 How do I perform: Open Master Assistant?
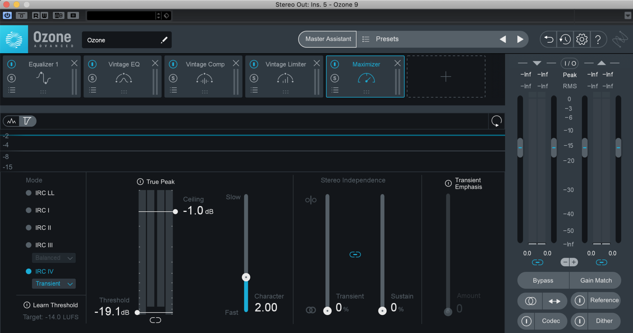328,39
